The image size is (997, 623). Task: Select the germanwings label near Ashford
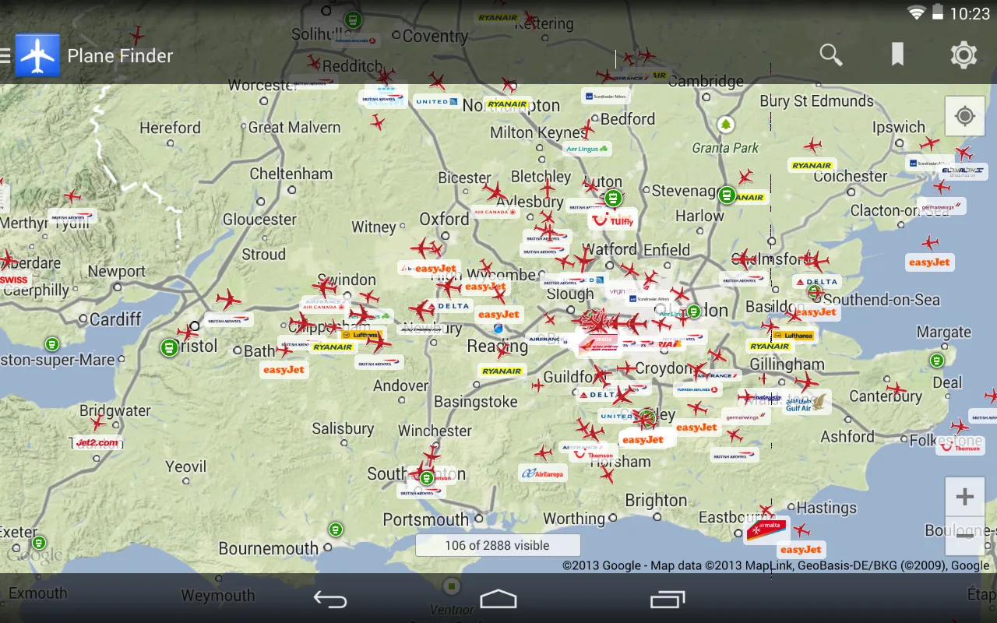(744, 417)
